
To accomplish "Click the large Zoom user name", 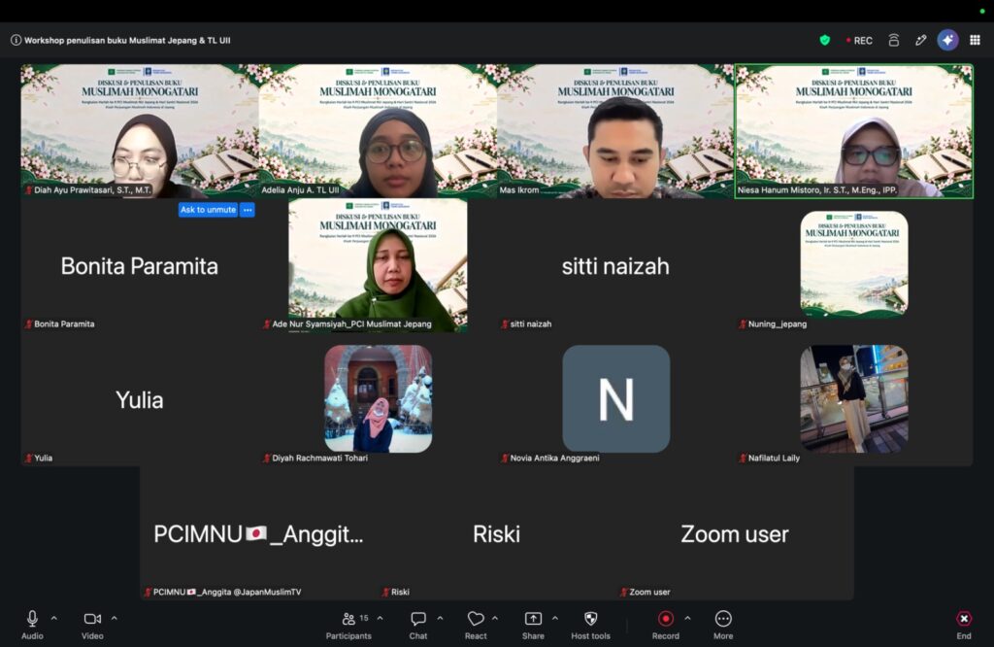I will (x=735, y=534).
